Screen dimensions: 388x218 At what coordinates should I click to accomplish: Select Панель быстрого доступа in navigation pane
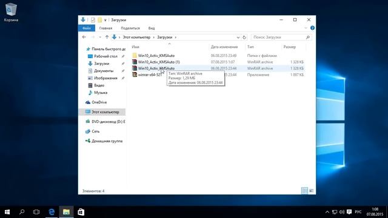[x=105, y=49]
